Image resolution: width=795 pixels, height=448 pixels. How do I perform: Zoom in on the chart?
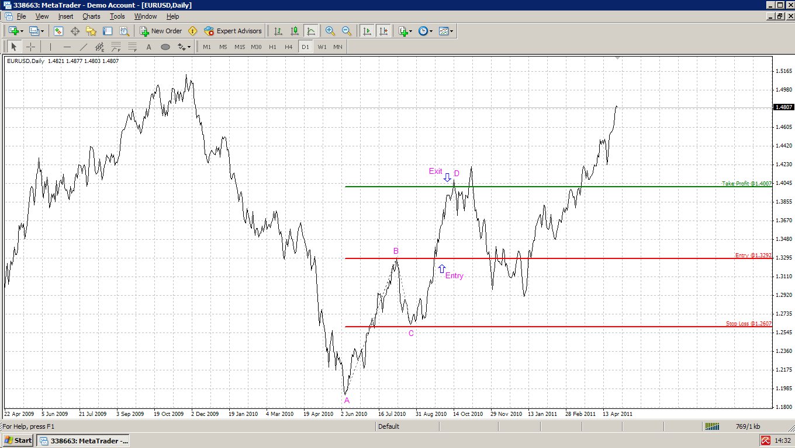pos(330,31)
